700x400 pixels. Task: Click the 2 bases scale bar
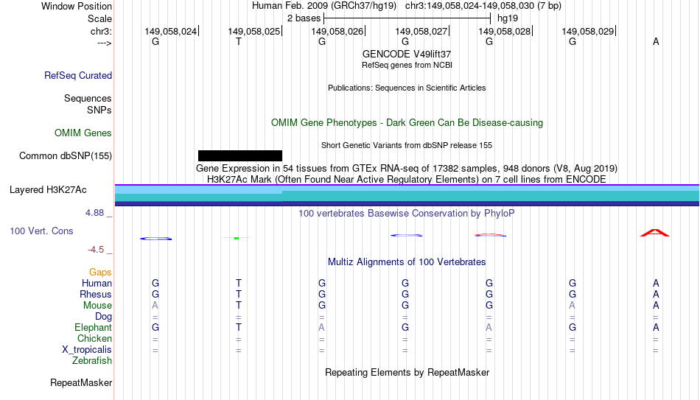click(407, 18)
